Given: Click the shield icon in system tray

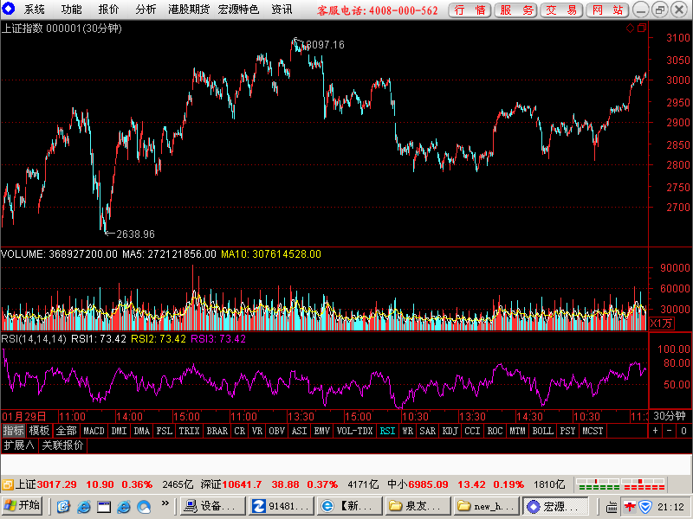Looking at the screenshot, I should 645,506.
